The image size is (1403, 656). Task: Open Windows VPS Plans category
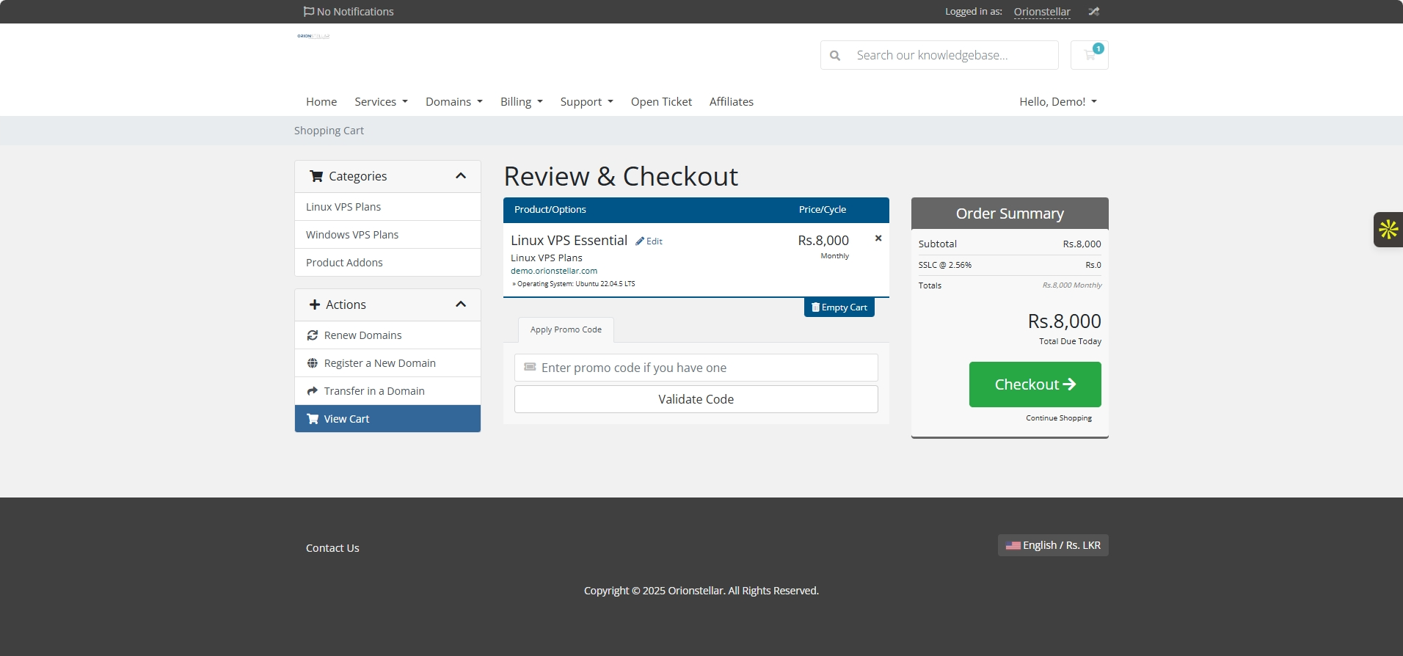pos(352,235)
